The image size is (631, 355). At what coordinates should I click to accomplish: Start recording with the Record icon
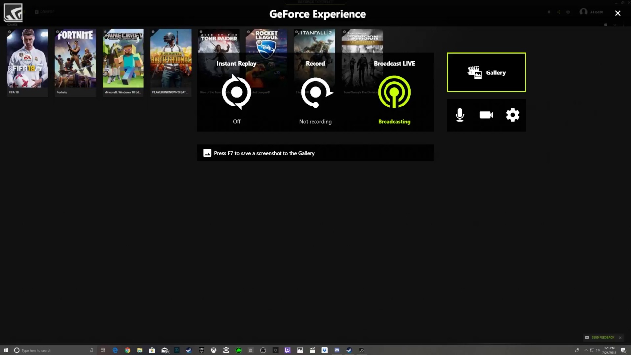[315, 92]
